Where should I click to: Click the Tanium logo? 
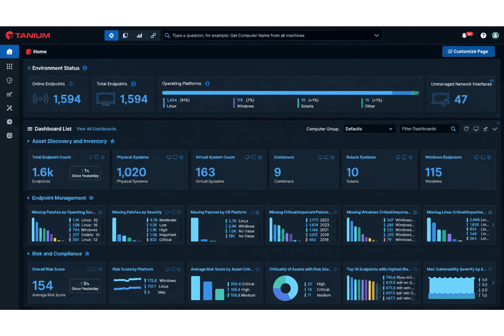click(28, 35)
